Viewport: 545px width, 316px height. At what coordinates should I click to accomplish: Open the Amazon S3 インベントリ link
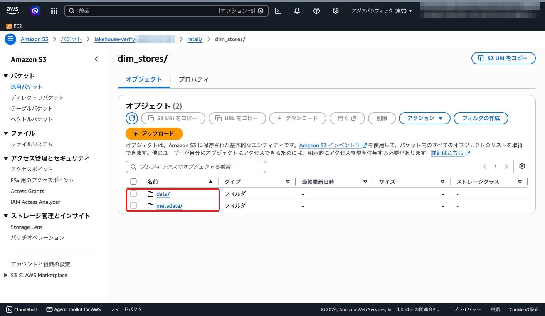[333, 145]
